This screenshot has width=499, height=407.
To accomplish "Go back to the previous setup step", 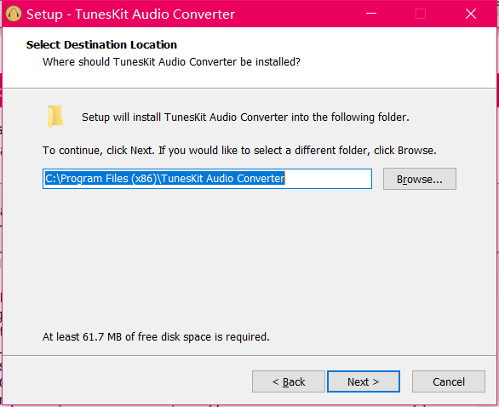I will point(289,381).
